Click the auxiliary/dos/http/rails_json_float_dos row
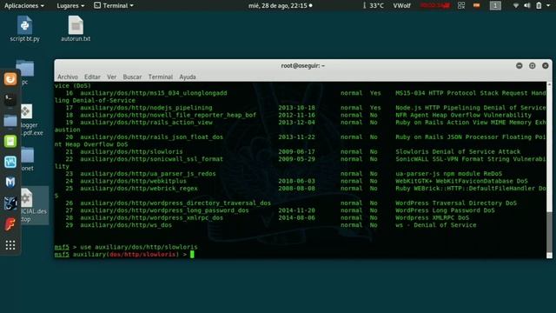 300,137
